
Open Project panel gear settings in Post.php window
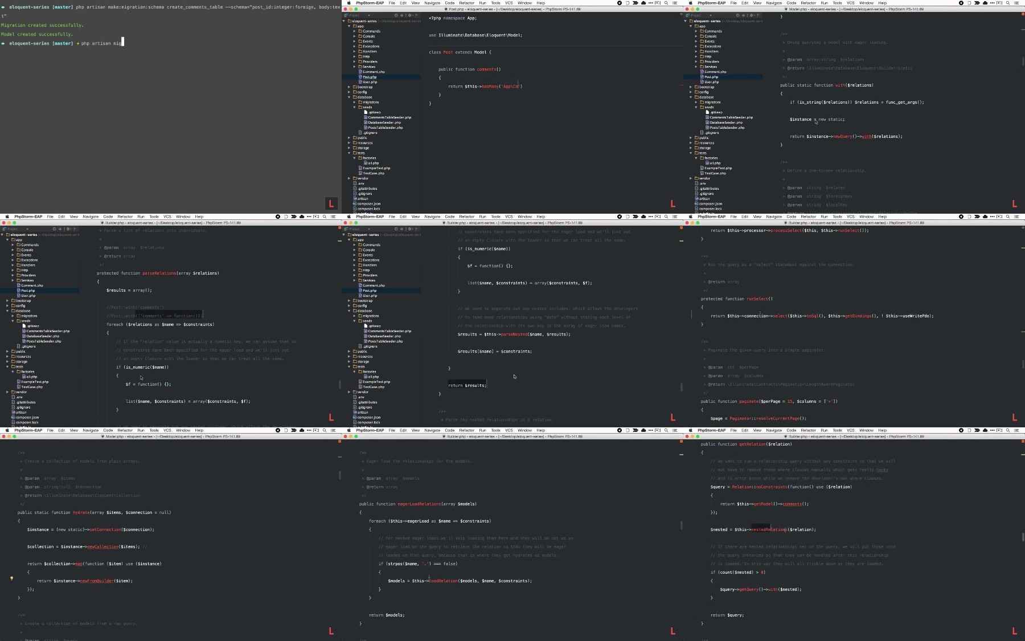point(410,15)
